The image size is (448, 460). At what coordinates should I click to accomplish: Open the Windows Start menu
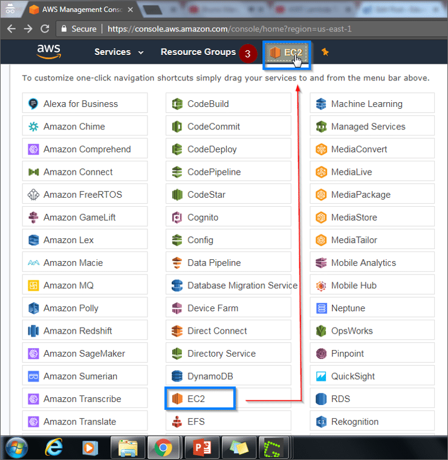coord(16,448)
